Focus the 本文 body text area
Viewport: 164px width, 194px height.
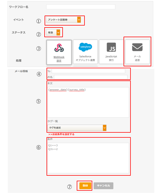point(88,102)
